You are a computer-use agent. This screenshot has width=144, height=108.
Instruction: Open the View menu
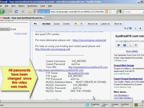[13, 6]
